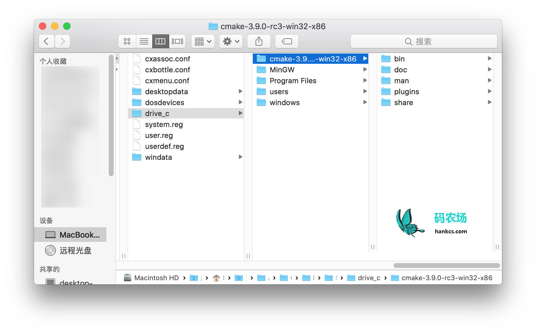This screenshot has height=333, width=536.
Task: Click the bin folder icon
Action: coord(386,59)
